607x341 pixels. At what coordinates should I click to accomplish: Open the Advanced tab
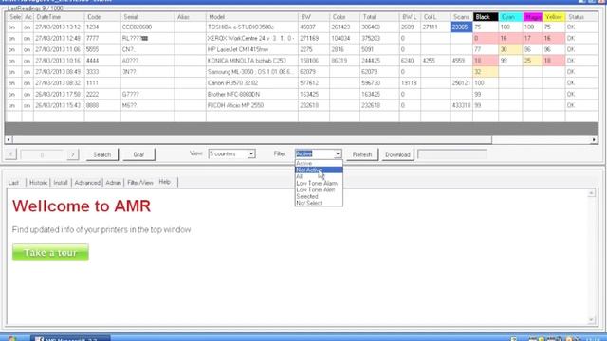[x=87, y=183]
